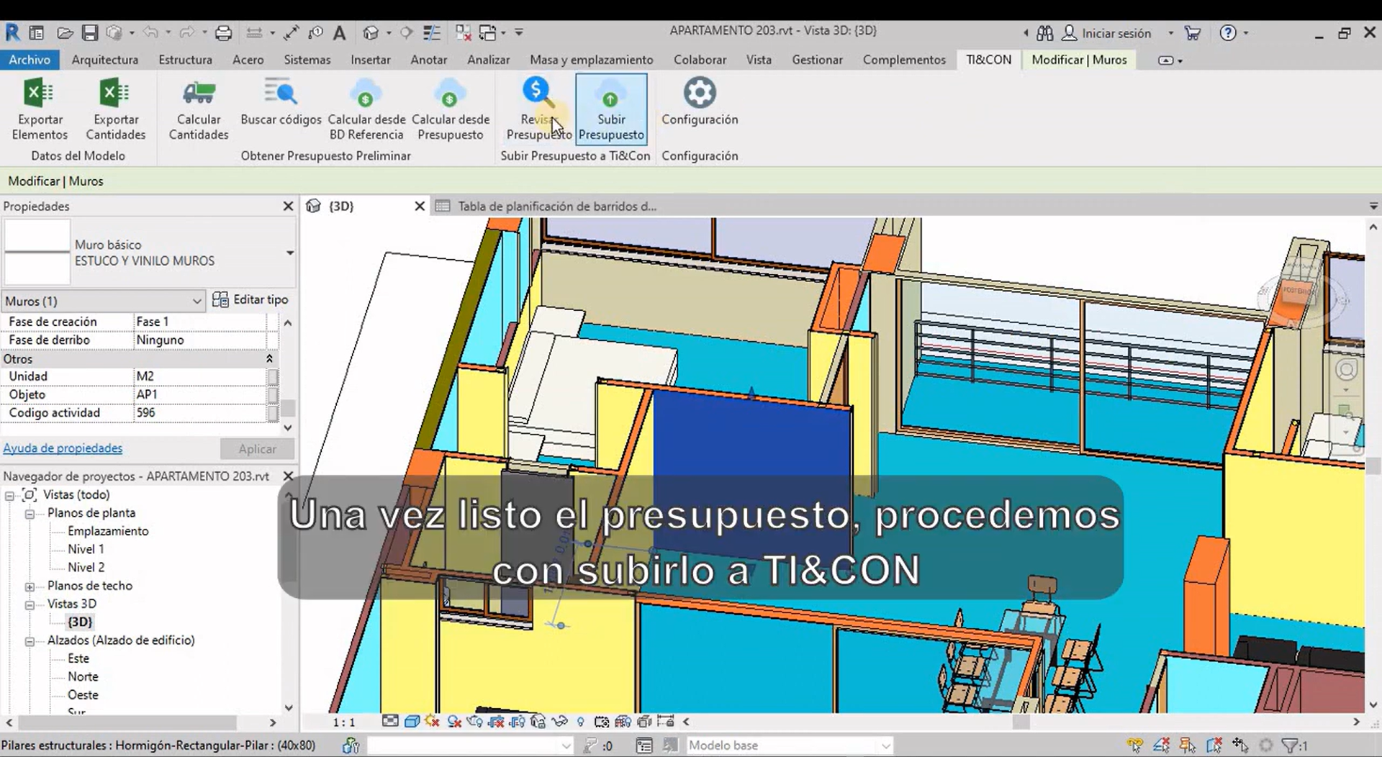The width and height of the screenshot is (1382, 757).
Task: Switch to Gestionar ribbon tab
Action: (817, 60)
